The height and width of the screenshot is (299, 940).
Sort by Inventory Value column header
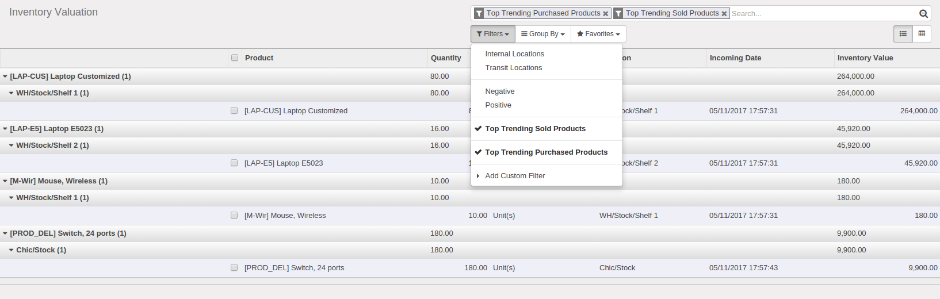(865, 58)
